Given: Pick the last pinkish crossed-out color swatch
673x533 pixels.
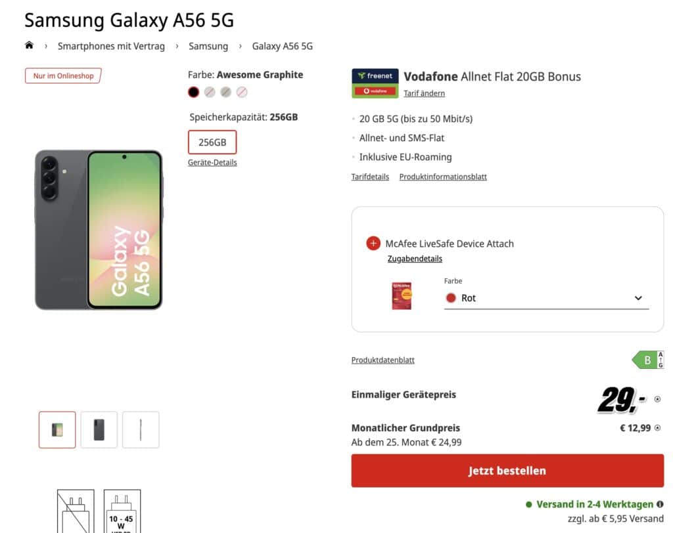Looking at the screenshot, I should [x=242, y=93].
